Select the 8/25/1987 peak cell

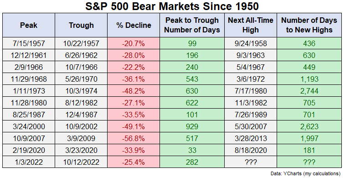(x=29, y=115)
